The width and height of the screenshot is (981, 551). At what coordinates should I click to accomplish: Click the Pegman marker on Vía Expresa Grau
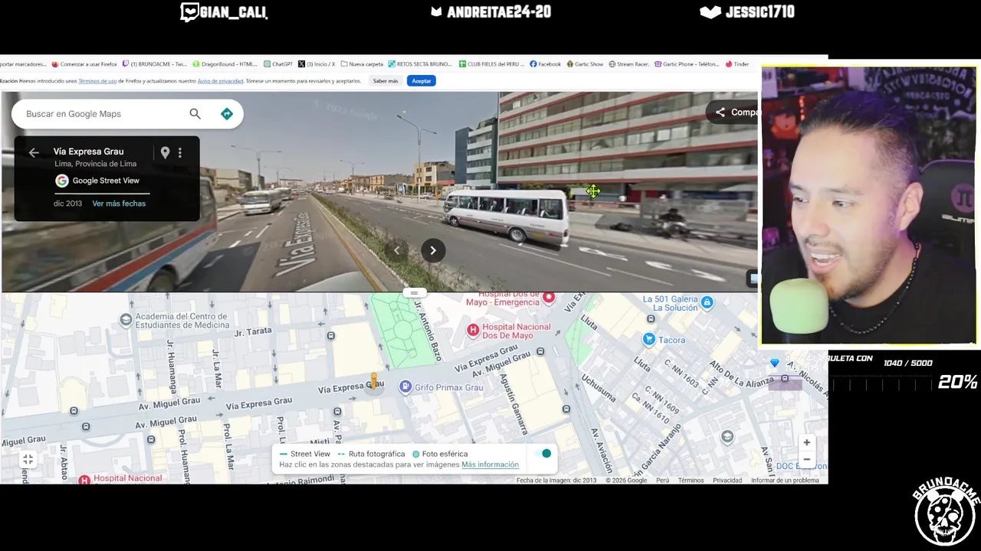(x=374, y=381)
